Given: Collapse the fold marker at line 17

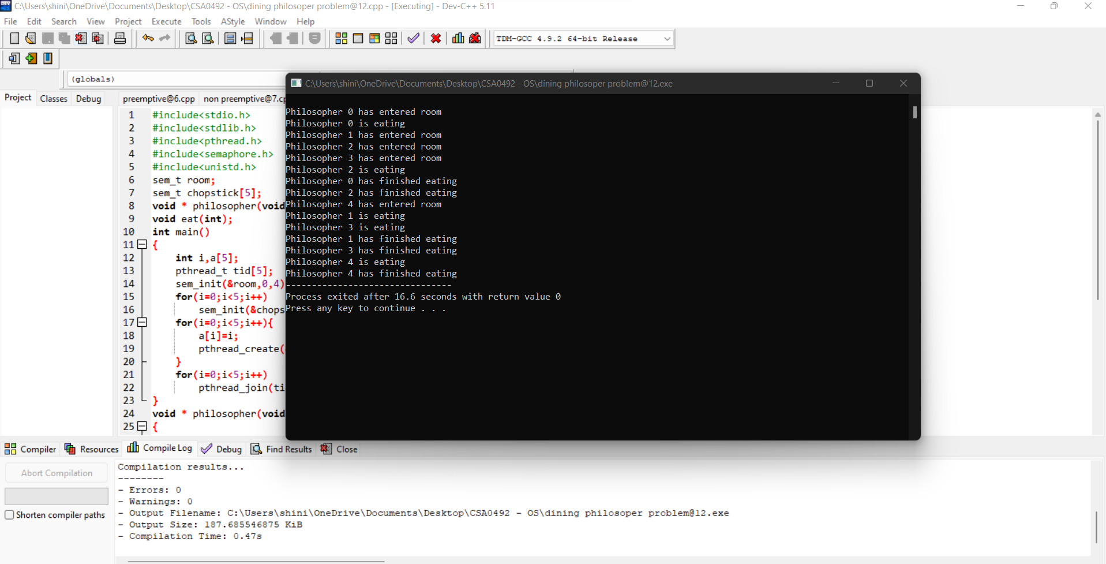Looking at the screenshot, I should point(142,323).
